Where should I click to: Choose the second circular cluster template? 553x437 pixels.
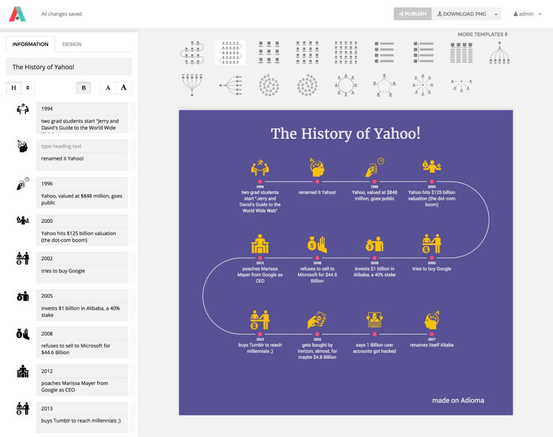click(307, 85)
